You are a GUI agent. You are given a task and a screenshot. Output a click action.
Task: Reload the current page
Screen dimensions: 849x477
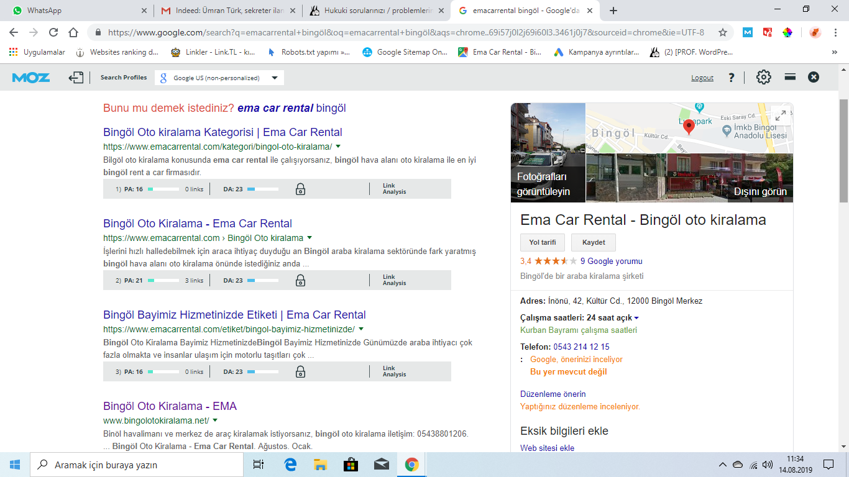53,32
